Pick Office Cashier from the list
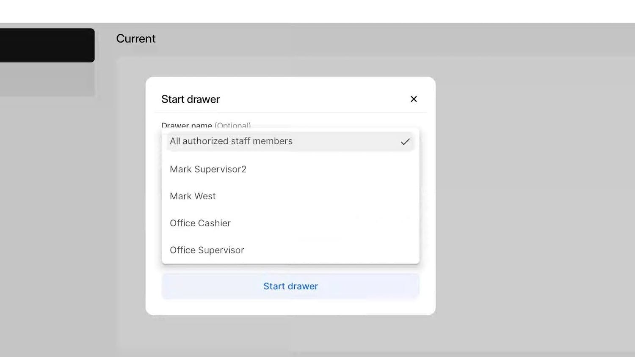 [200, 223]
